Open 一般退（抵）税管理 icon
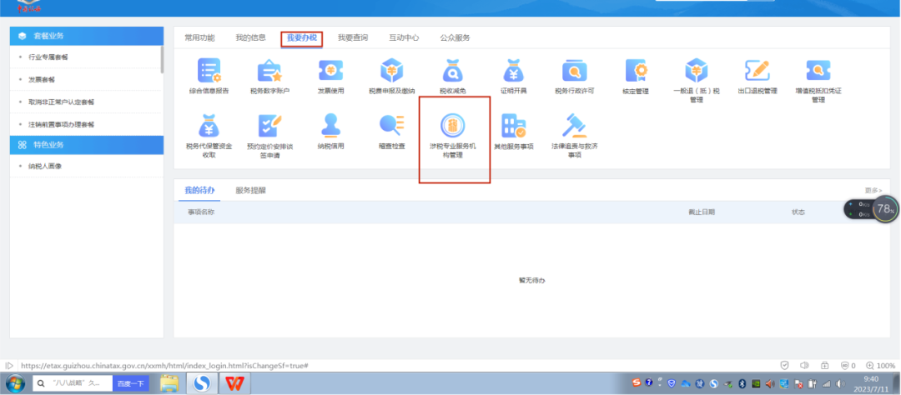Image resolution: width=901 pixels, height=395 pixels. pos(697,71)
